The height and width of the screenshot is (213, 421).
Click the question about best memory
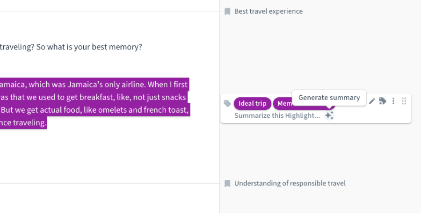click(71, 47)
